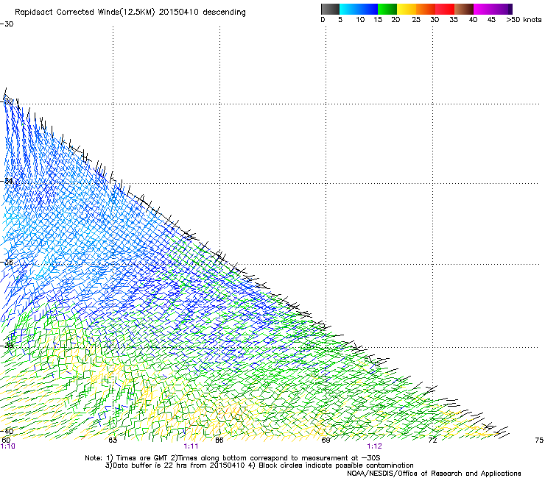Select the green 15-20 knots legend swatch

click(x=387, y=9)
